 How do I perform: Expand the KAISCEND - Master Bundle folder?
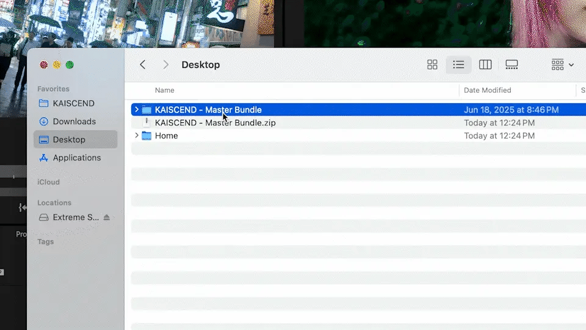tap(136, 110)
